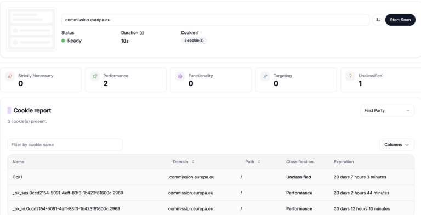Click the Unclassified question mark icon
The image size is (421, 215).
coord(350,76)
